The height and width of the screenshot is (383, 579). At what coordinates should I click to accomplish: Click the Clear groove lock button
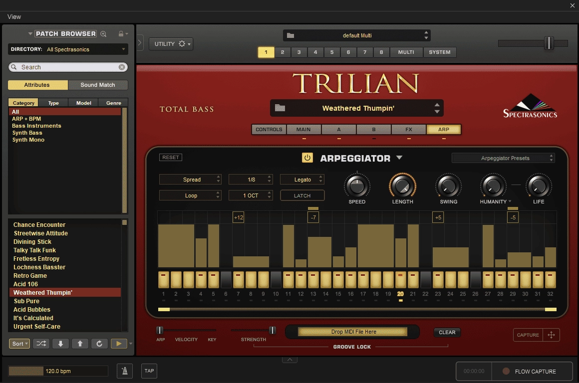447,333
